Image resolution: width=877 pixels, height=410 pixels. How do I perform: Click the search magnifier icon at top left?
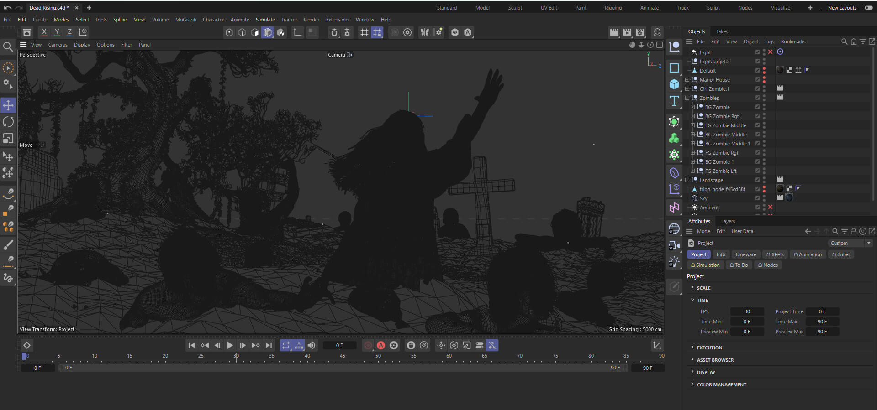tap(8, 47)
